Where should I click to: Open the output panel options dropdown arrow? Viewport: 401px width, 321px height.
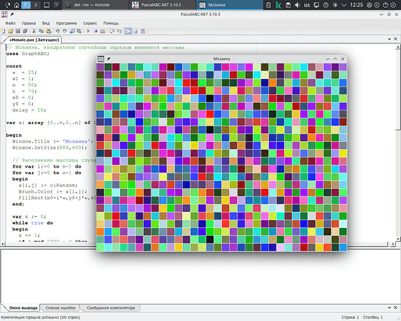pos(389,308)
